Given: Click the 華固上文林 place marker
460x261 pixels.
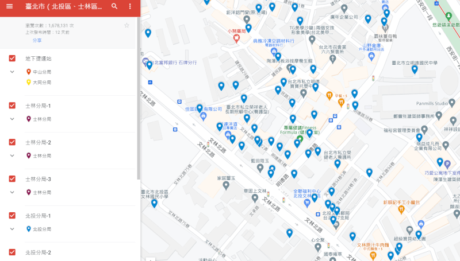Looking at the screenshot, I should (x=255, y=198).
